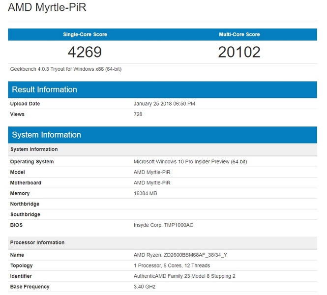Screen dimensions: 327x295
Task: Click the Geekbench 4.0.3 Tryout version text
Action: click(66, 69)
